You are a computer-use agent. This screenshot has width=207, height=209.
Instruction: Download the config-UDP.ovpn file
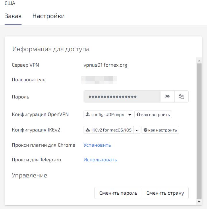105,115
